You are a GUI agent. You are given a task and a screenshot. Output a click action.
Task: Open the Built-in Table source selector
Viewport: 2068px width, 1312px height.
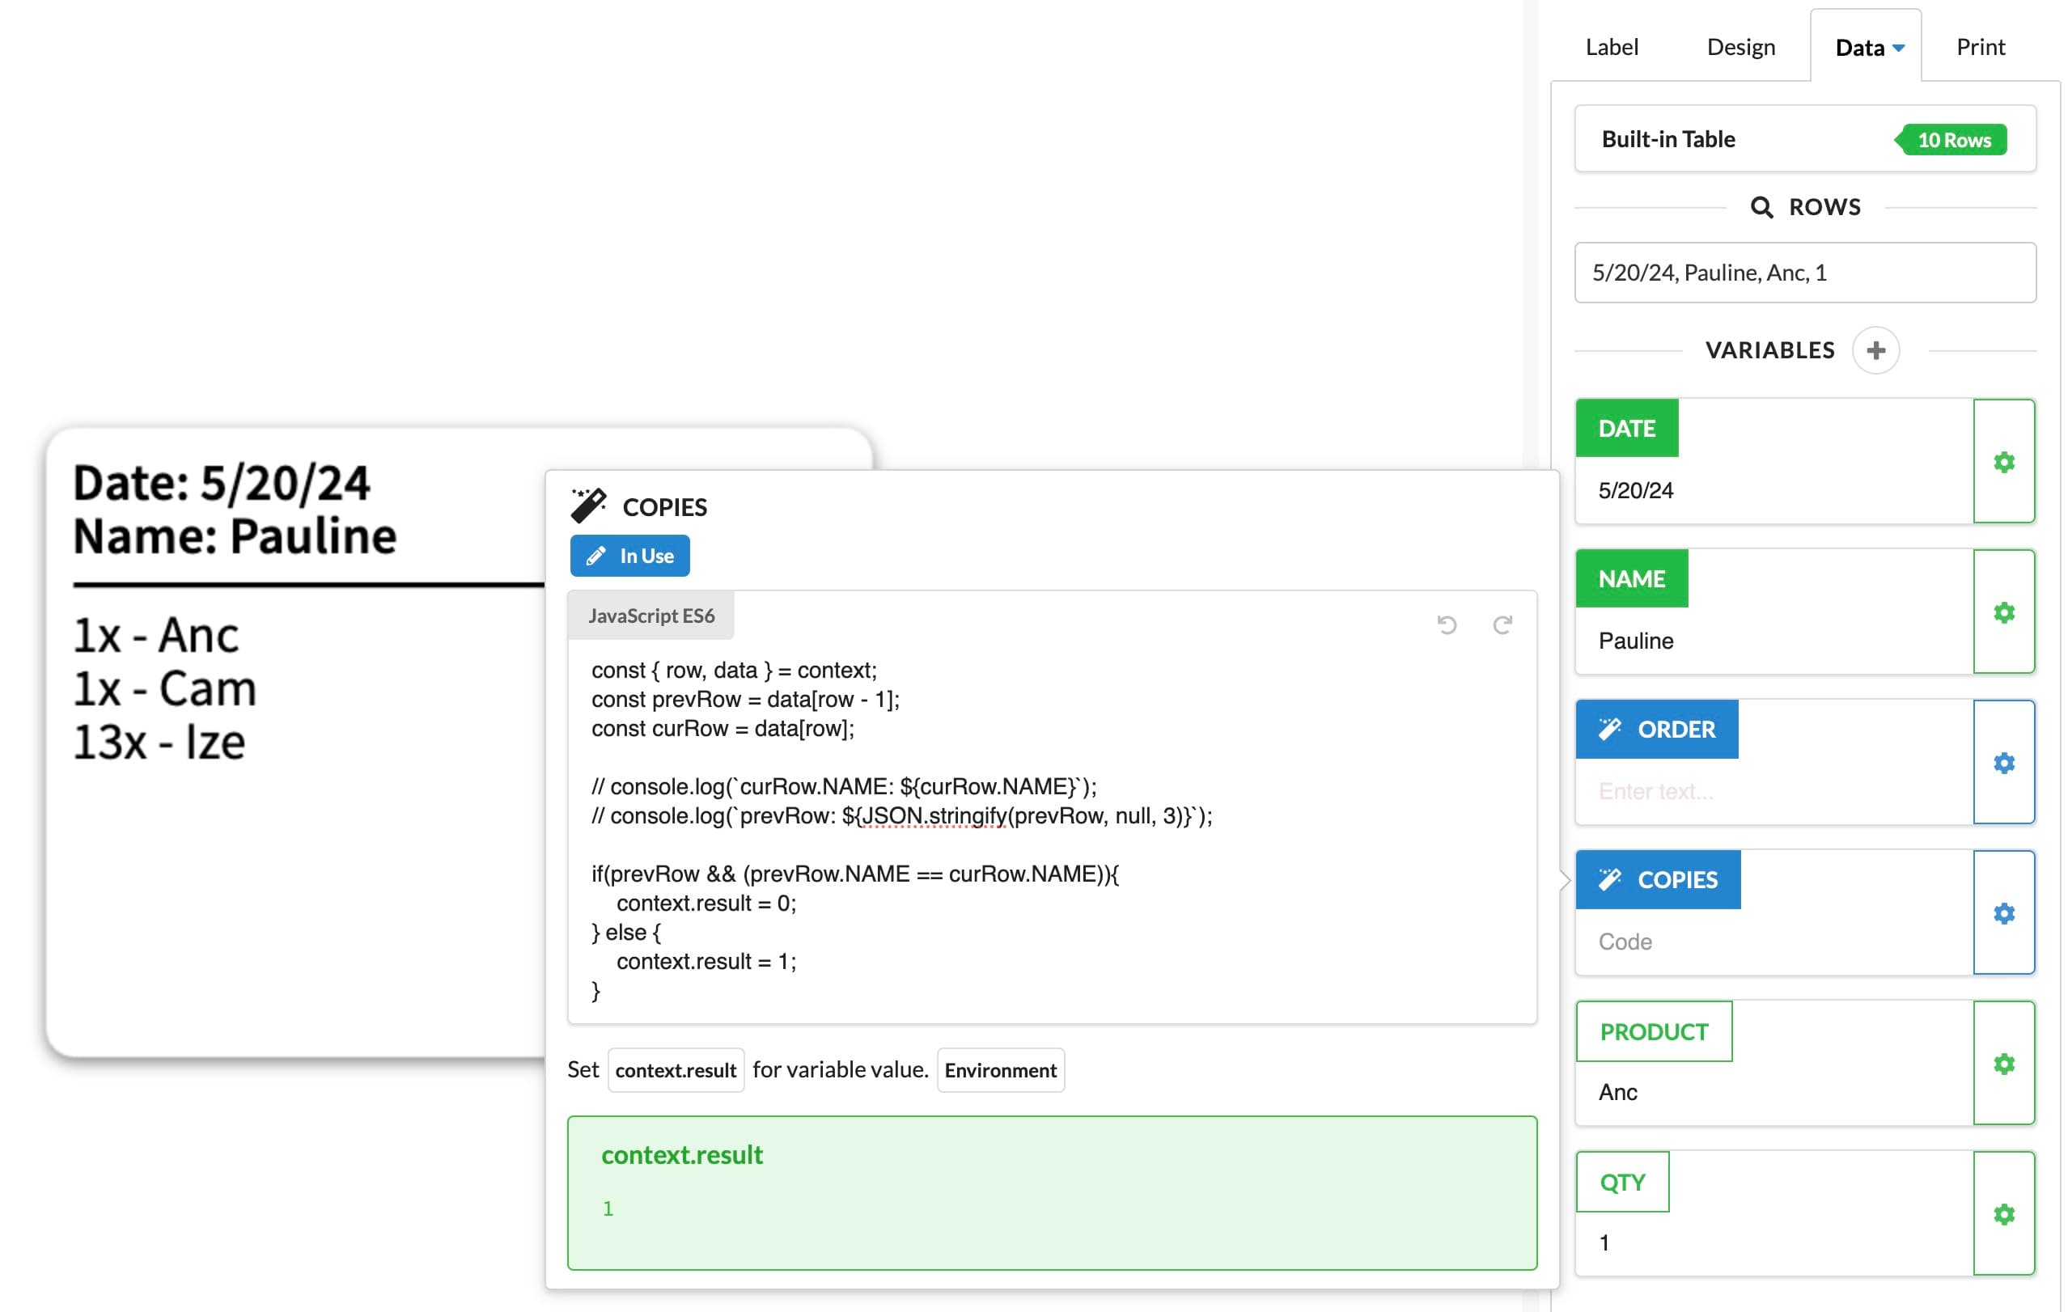[x=1804, y=139]
